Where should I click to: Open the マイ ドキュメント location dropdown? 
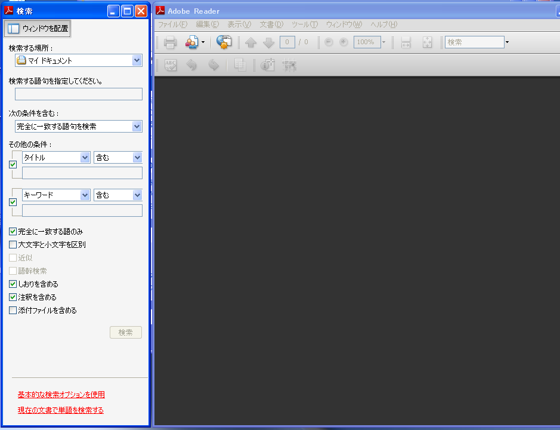click(x=79, y=60)
